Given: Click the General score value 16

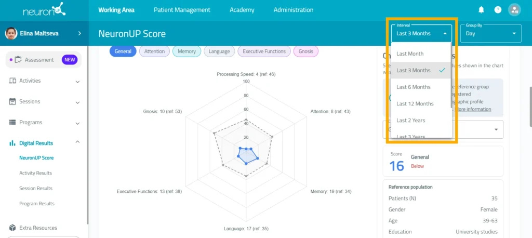Looking at the screenshot, I should pyautogui.click(x=396, y=166).
